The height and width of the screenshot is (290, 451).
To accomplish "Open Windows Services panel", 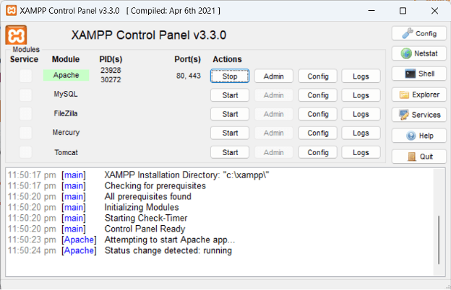I will click(418, 115).
